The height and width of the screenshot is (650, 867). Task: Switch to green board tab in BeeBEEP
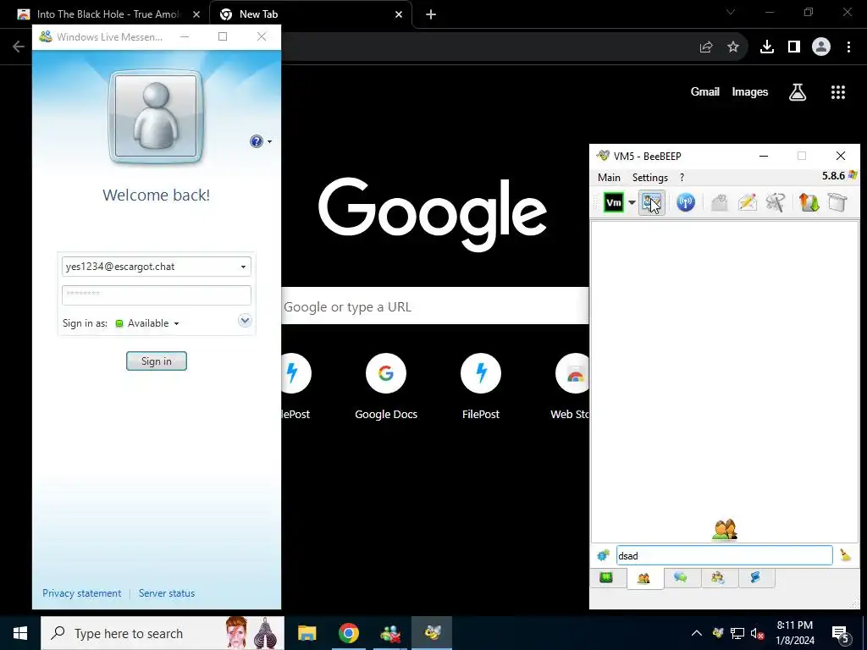(x=606, y=578)
